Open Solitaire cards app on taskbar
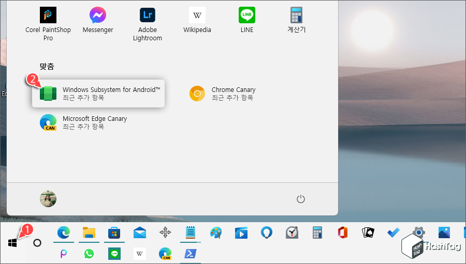This screenshot has height=264, width=466. point(368,232)
